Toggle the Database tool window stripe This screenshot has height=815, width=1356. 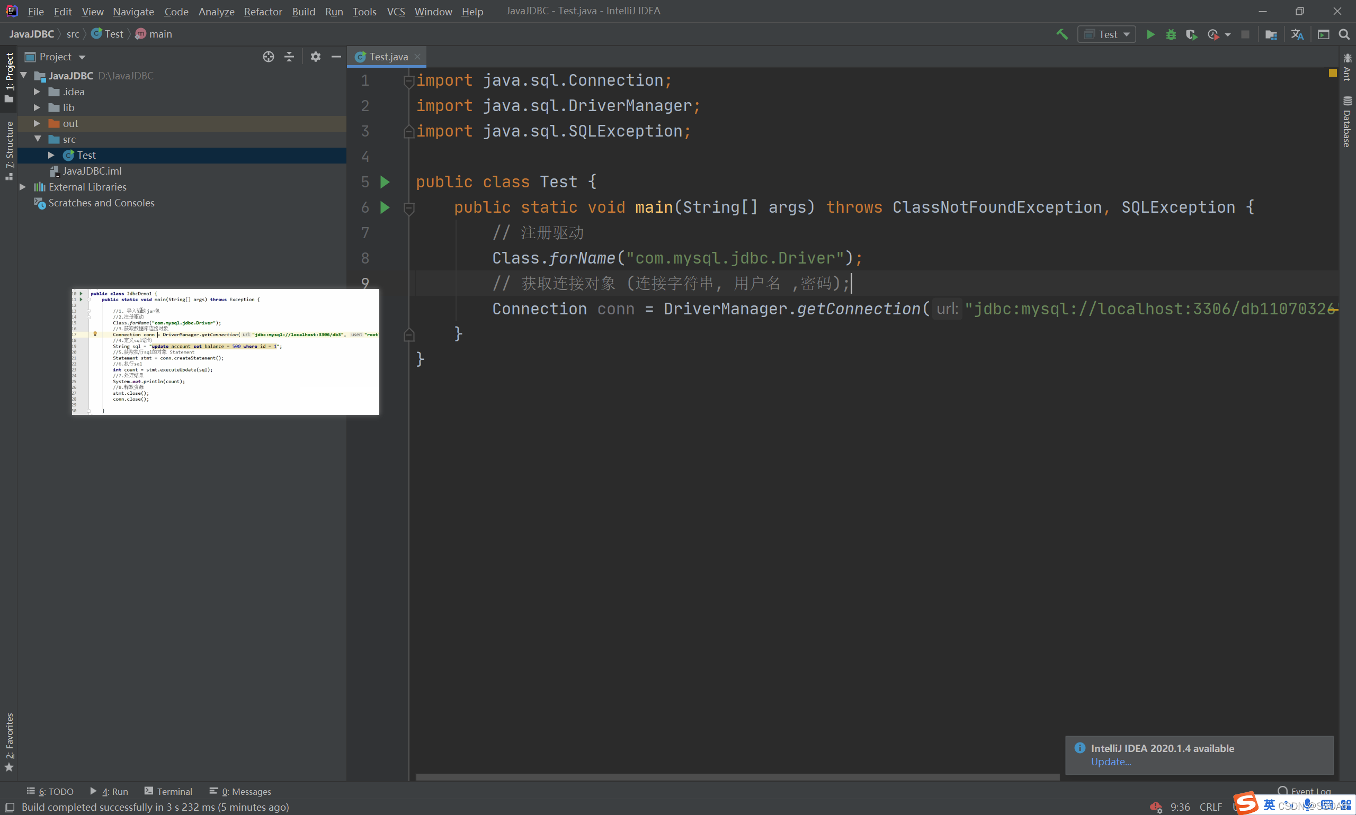[x=1346, y=122]
